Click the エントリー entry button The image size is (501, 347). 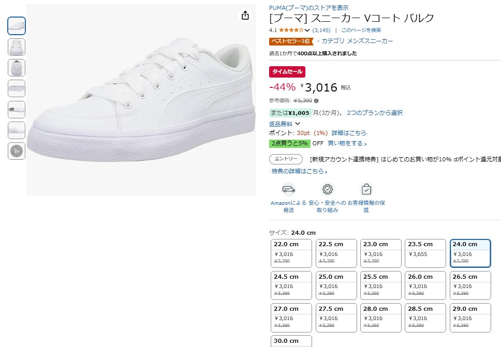pos(286,159)
